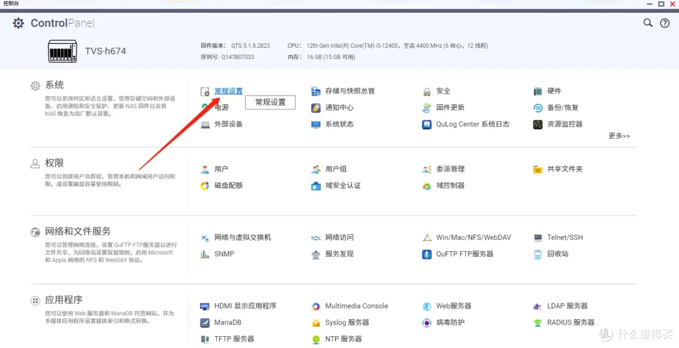Select the Applications (应用程序) section heading

tap(63, 300)
